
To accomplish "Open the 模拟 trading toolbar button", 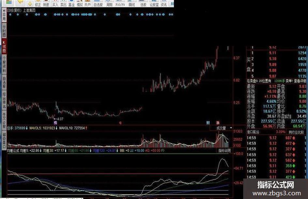I will (x=80, y=3).
